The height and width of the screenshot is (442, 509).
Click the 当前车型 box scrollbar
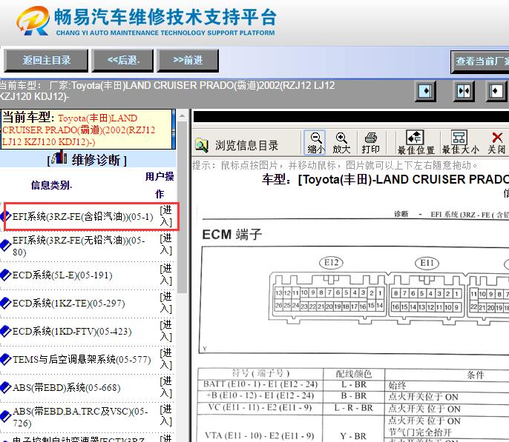(174, 129)
